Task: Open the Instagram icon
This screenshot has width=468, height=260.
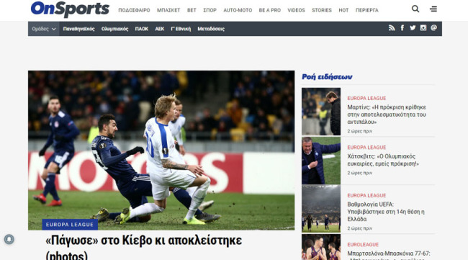Action: coord(423,28)
